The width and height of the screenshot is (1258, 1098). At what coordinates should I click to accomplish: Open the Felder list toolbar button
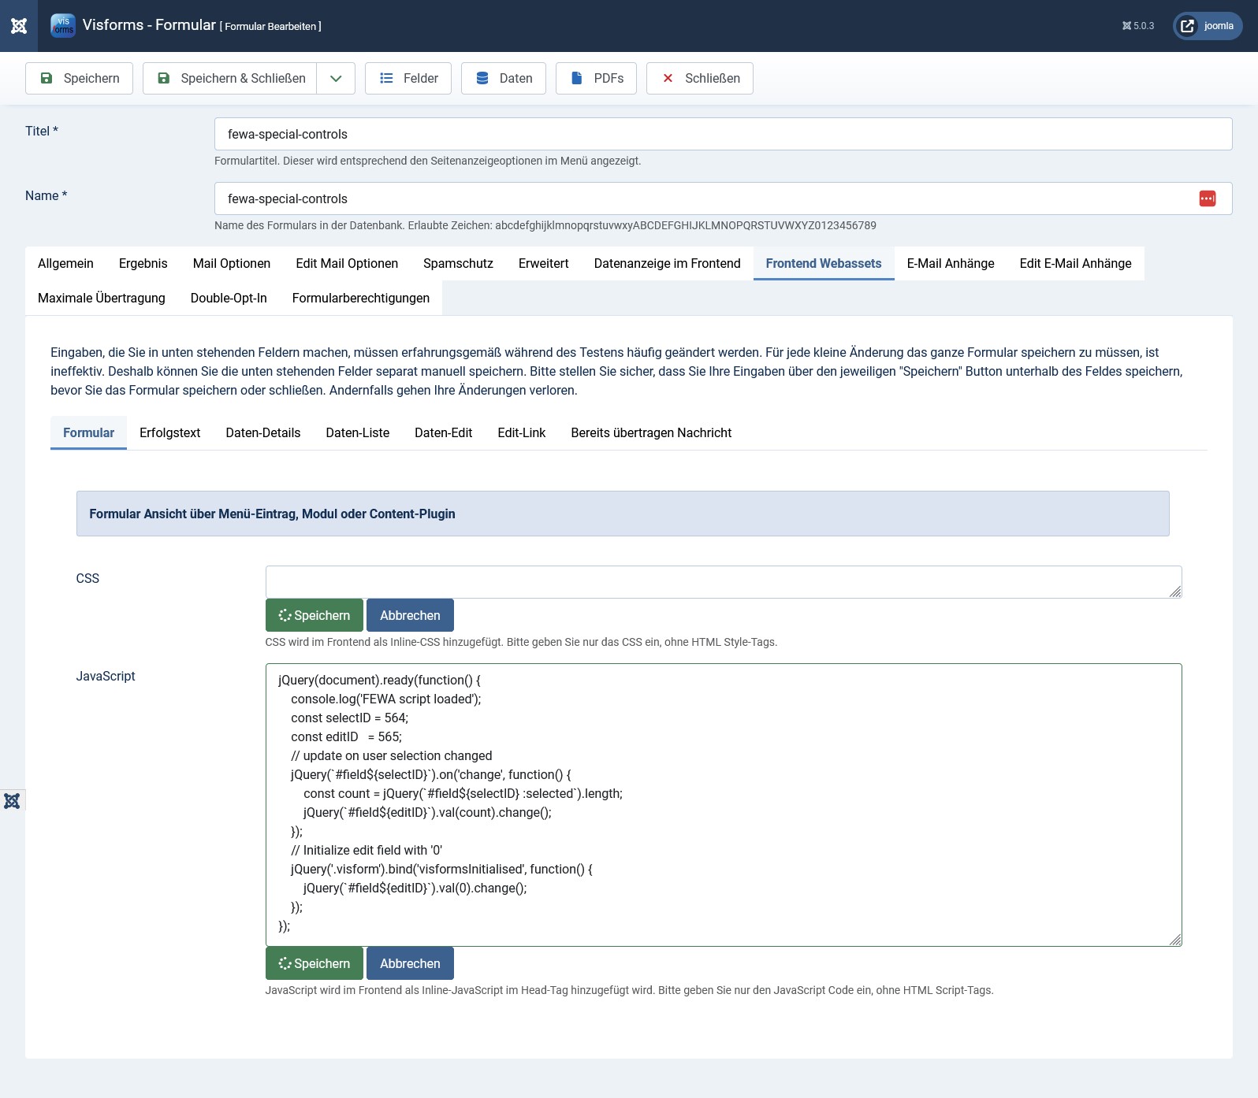click(408, 78)
